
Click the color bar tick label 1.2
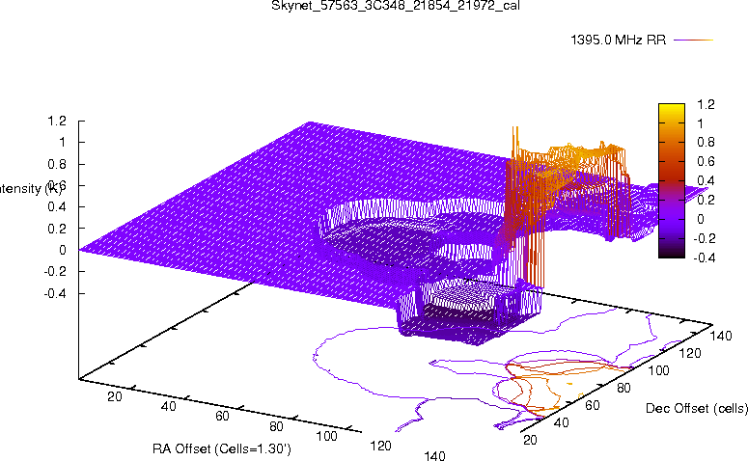pos(706,104)
